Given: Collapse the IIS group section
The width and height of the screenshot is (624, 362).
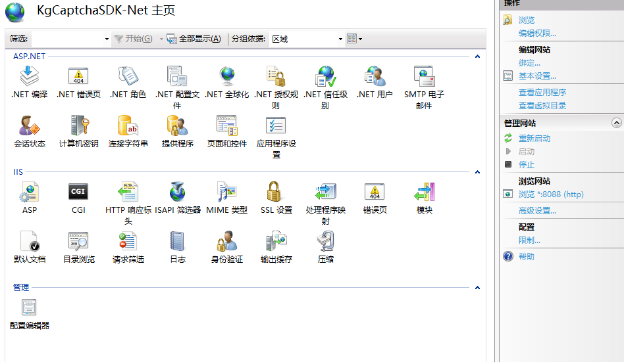Looking at the screenshot, I should 477,172.
